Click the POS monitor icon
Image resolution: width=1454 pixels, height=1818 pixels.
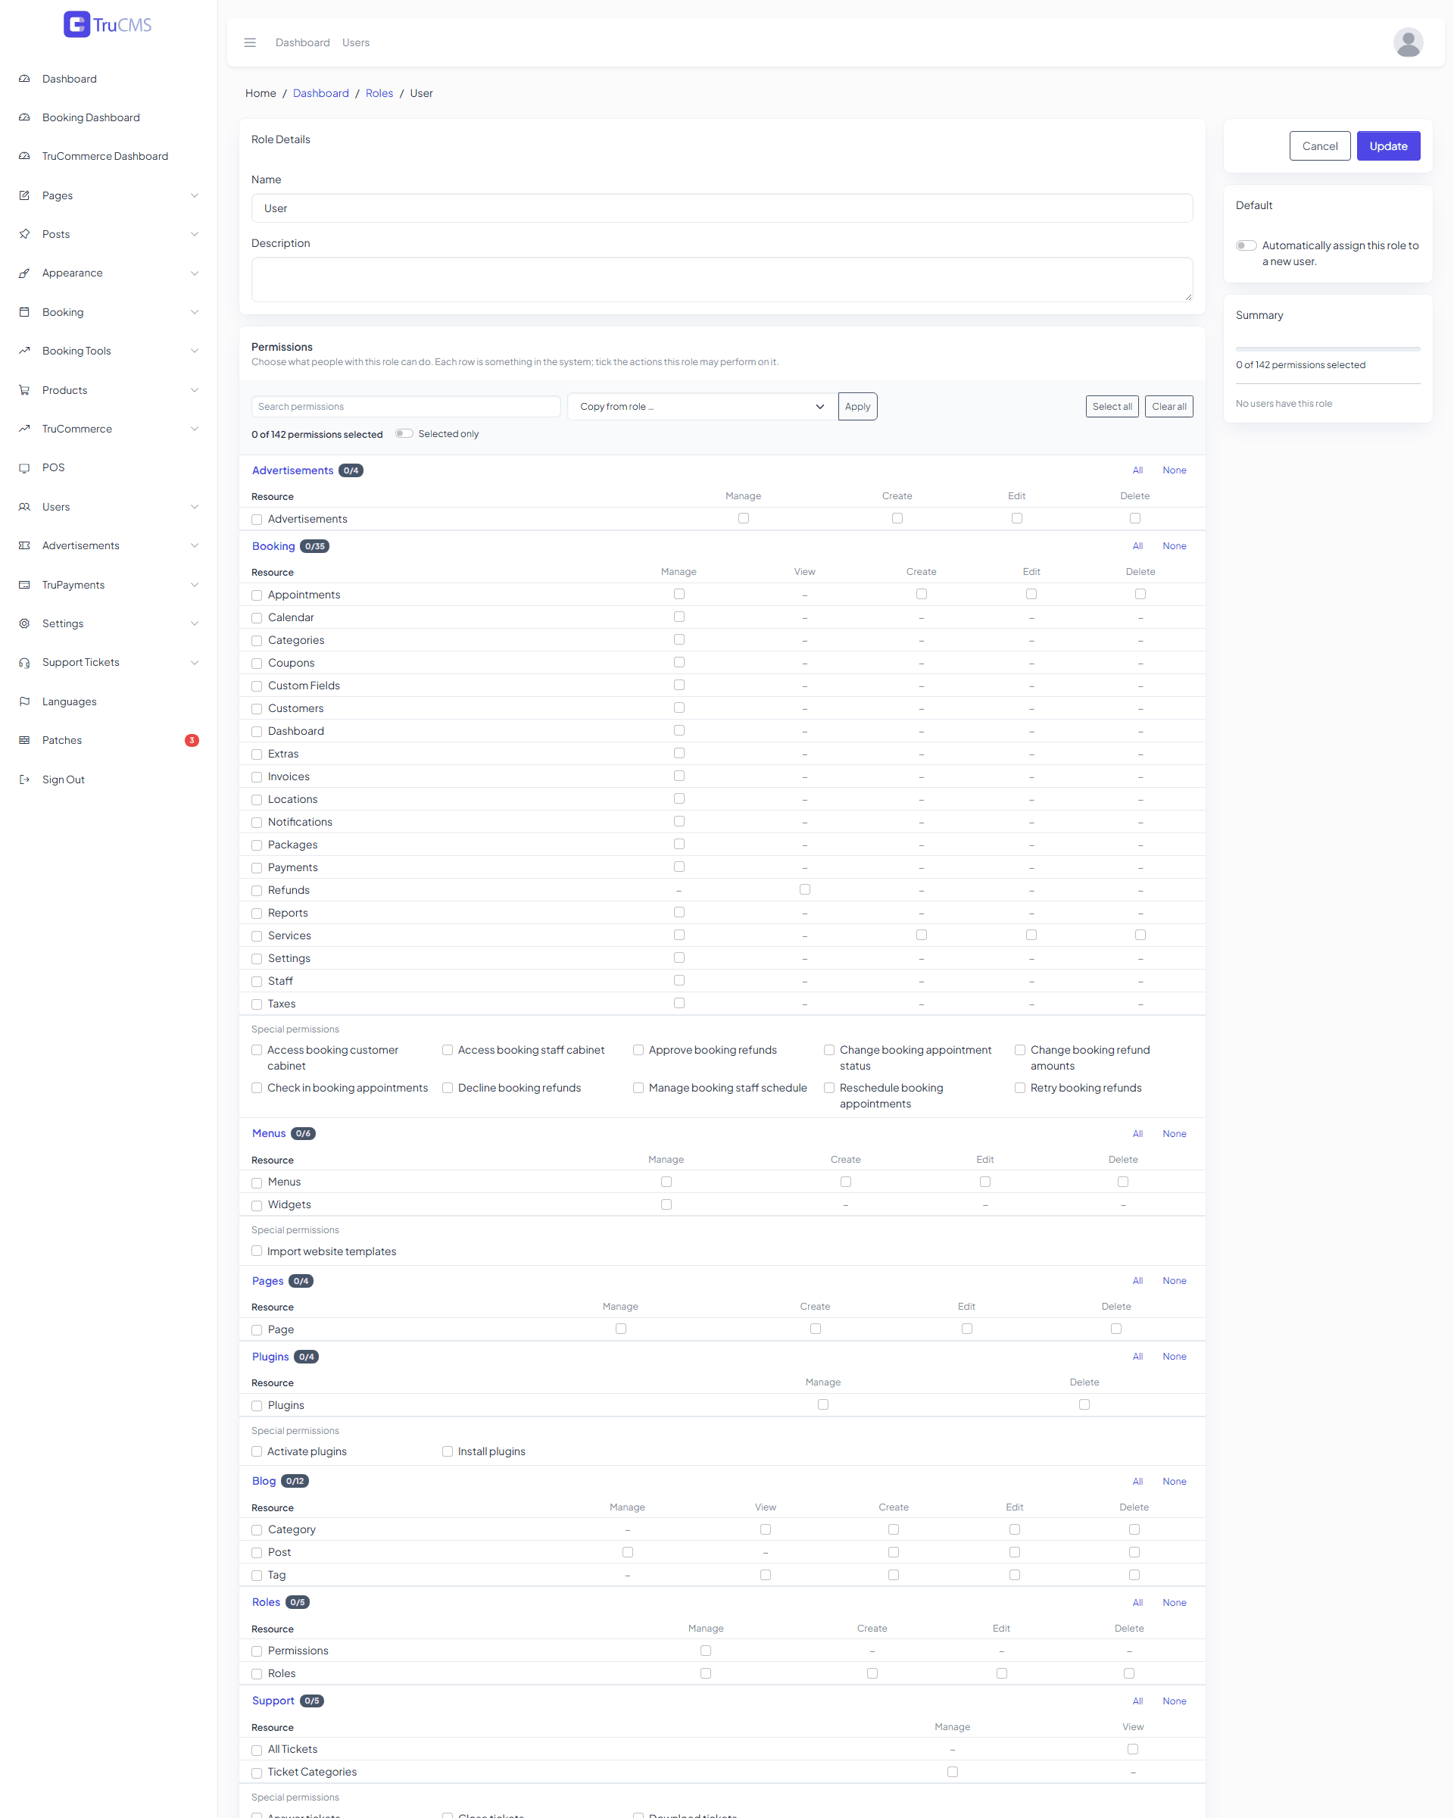tap(24, 468)
